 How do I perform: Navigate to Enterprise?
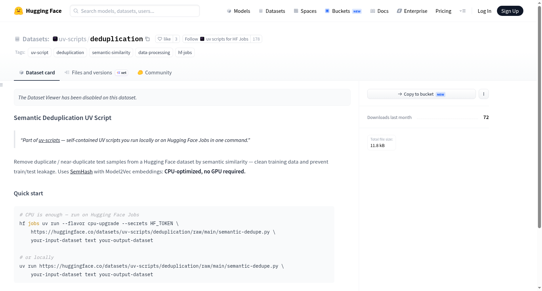tap(412, 11)
